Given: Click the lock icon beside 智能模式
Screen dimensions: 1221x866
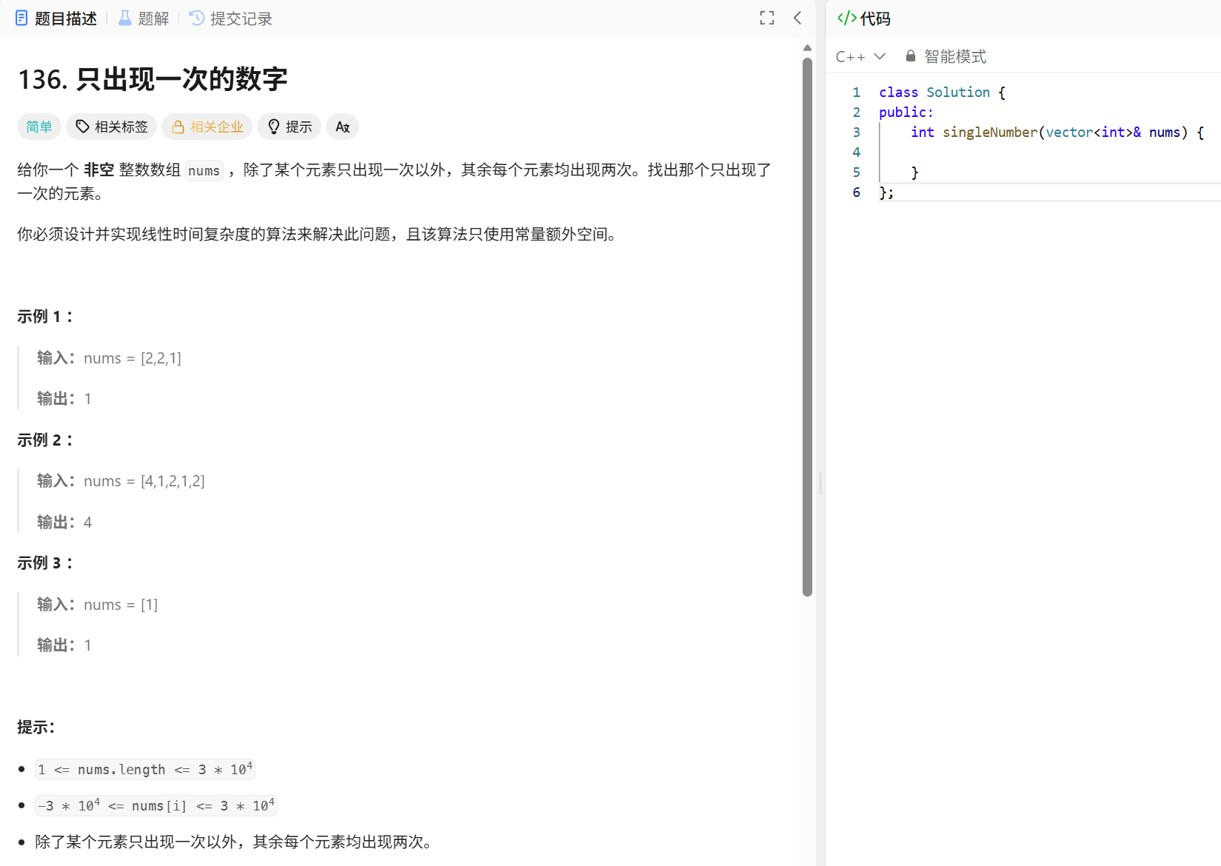Looking at the screenshot, I should (910, 55).
